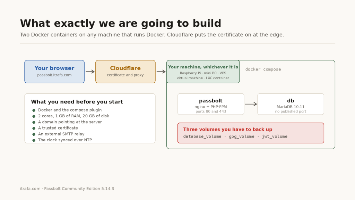This screenshot has height=200, width=355.
Task: Click 'nginx + PHP-FPM' text
Action: (211, 107)
